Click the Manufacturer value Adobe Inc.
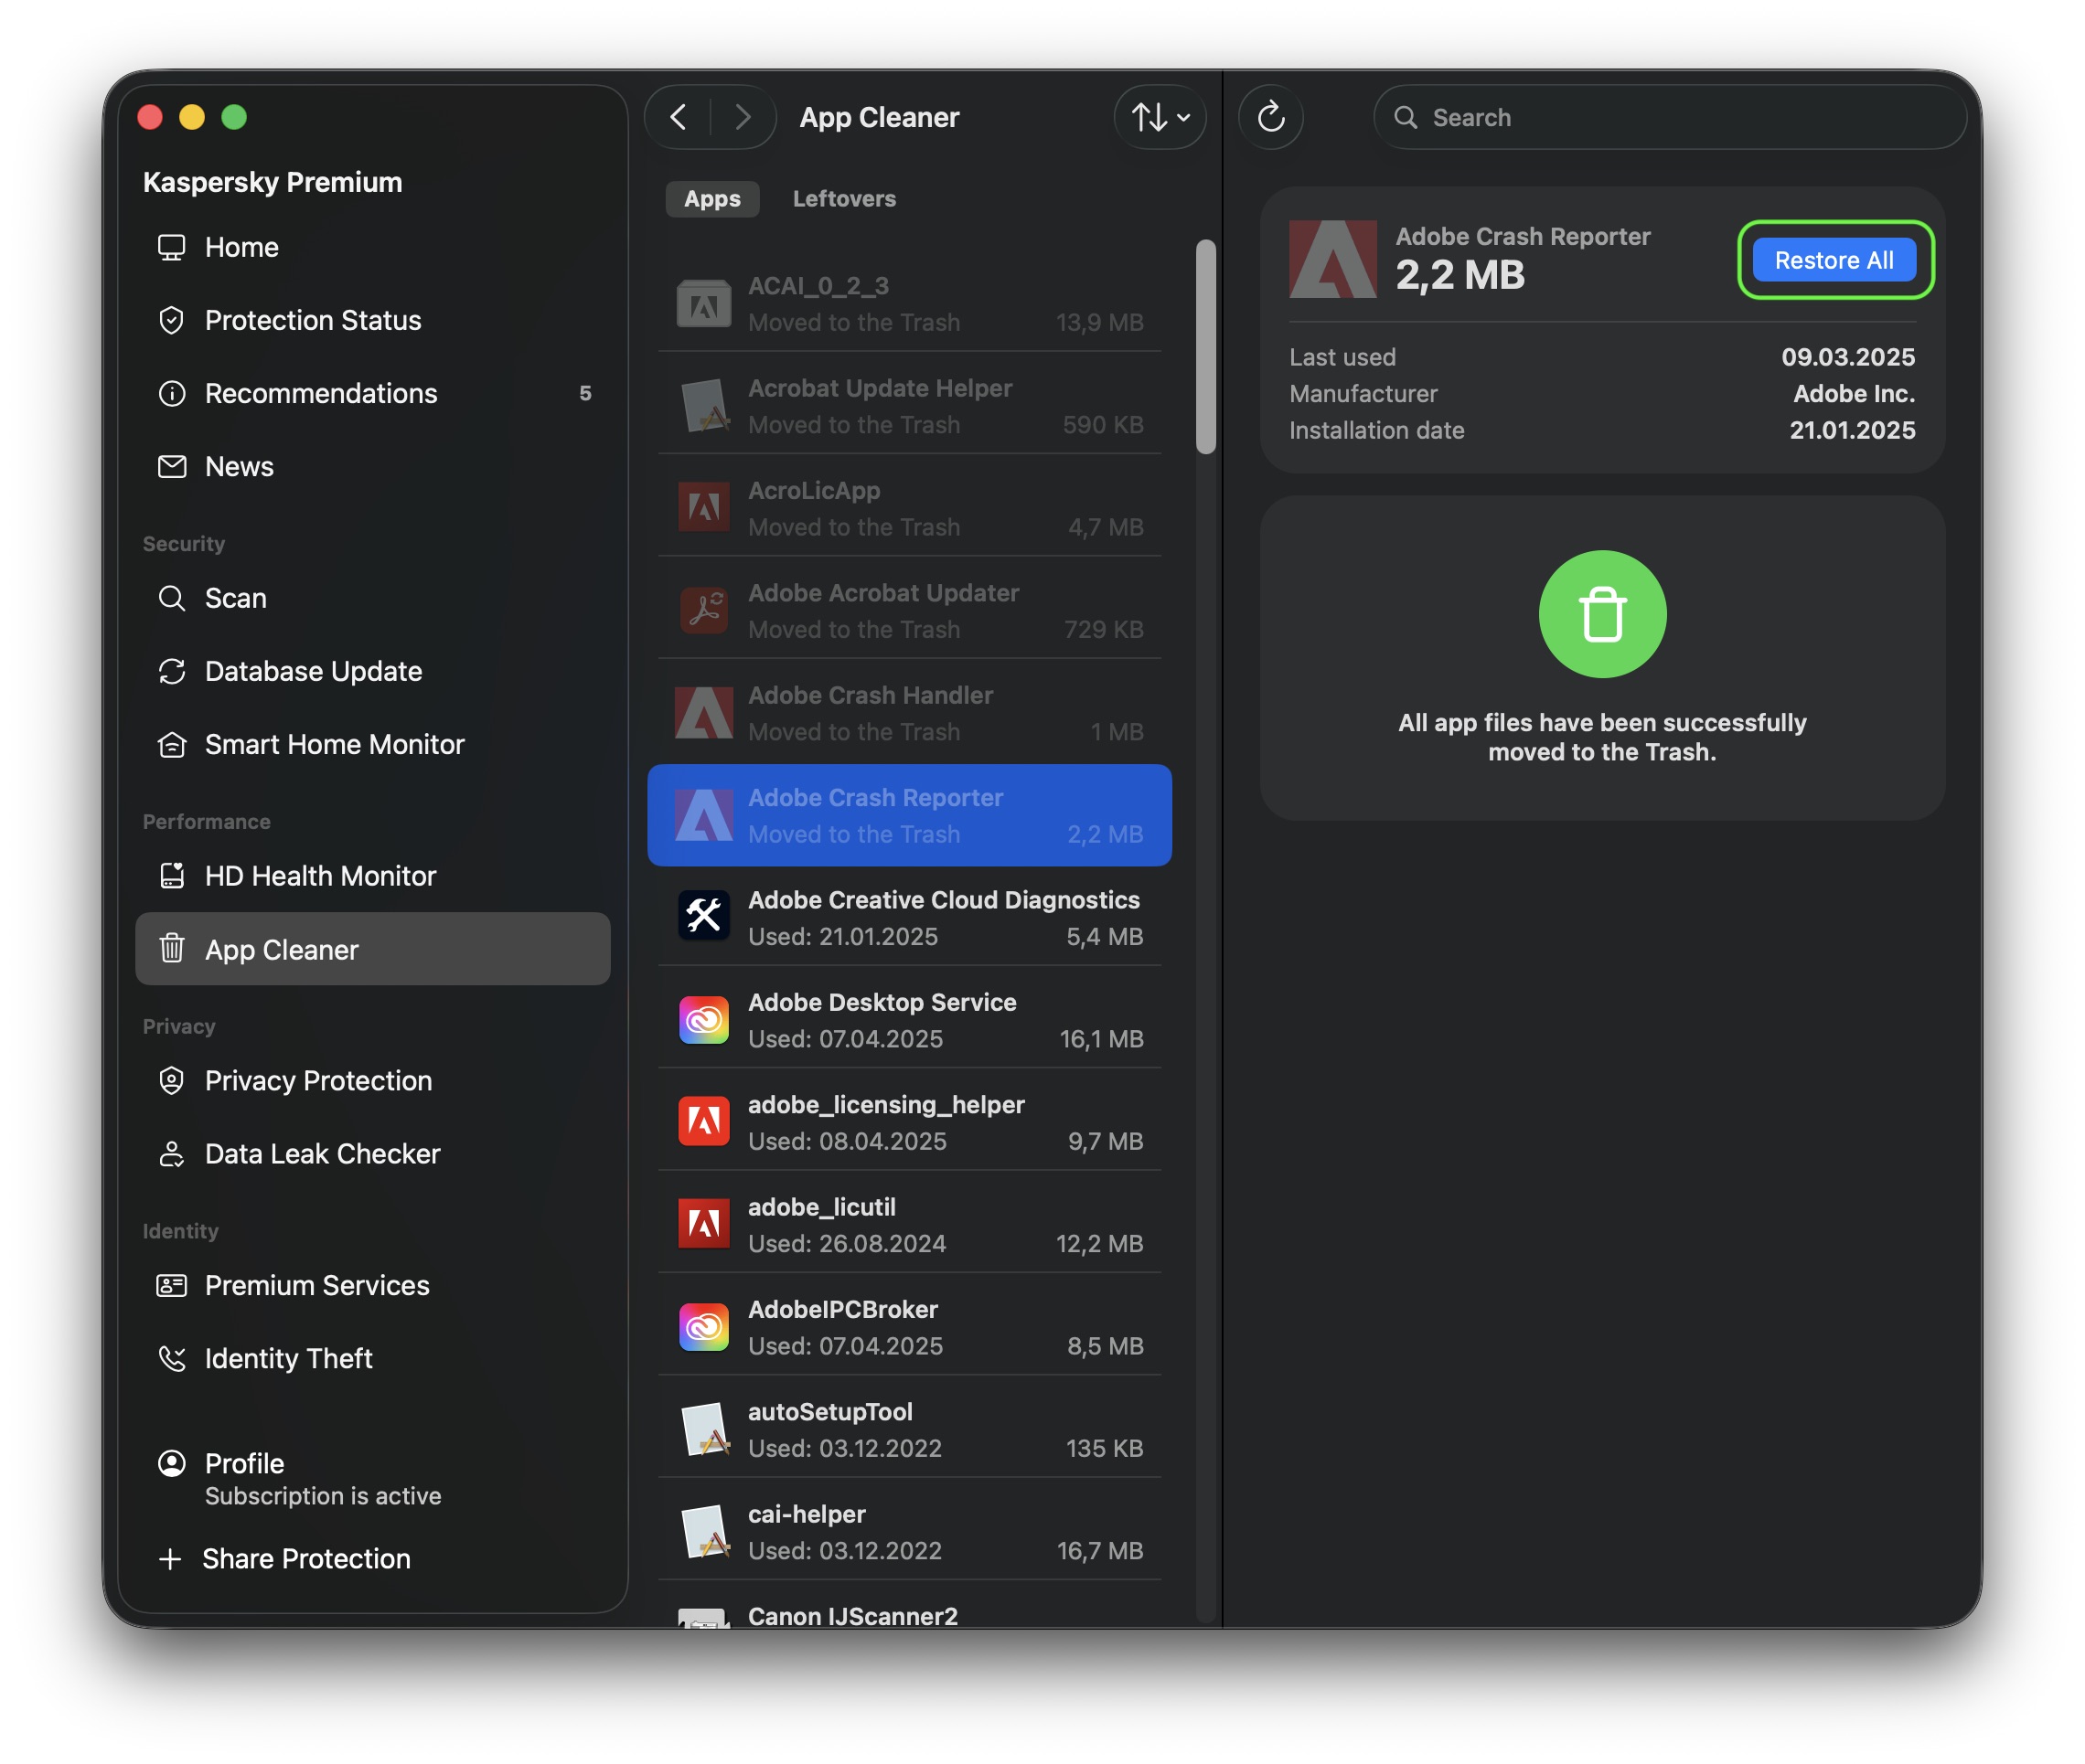The width and height of the screenshot is (2085, 1764). (1854, 394)
